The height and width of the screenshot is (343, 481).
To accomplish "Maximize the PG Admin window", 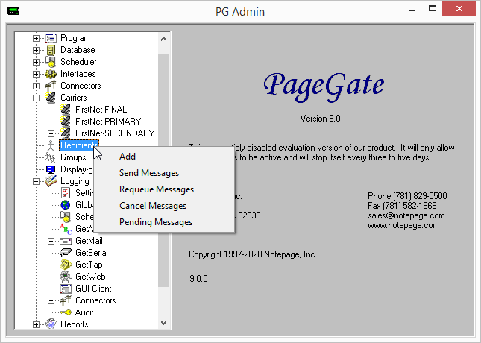I will pyautogui.click(x=433, y=9).
